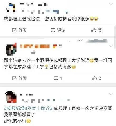116x126 pixels.
Task: Click the 转发 label on the first post
Action: (x=23, y=30)
